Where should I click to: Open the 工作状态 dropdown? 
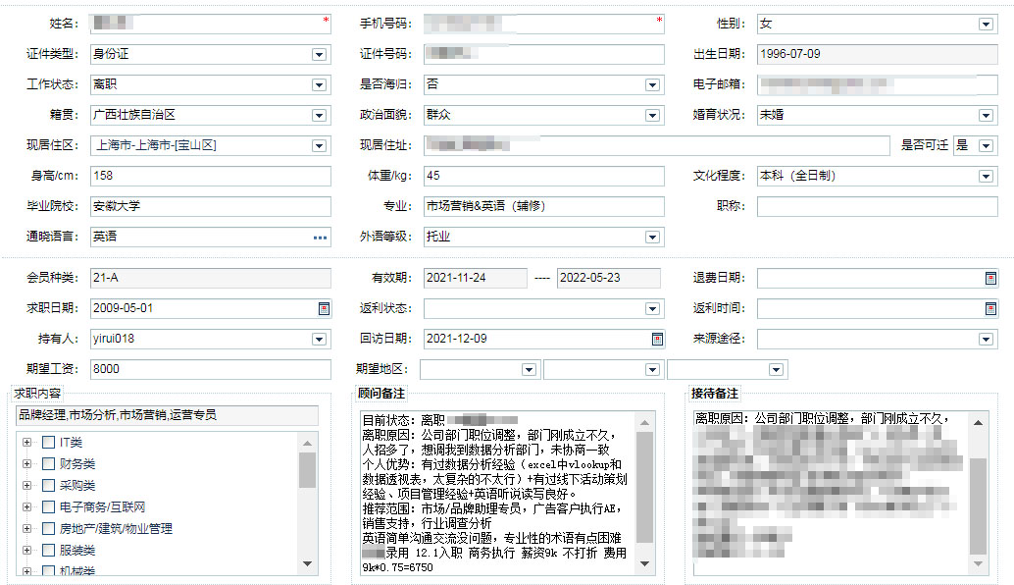tap(319, 85)
